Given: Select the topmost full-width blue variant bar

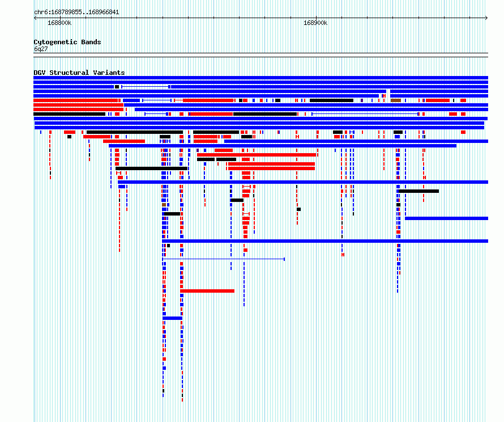Looking at the screenshot, I should coord(260,78).
